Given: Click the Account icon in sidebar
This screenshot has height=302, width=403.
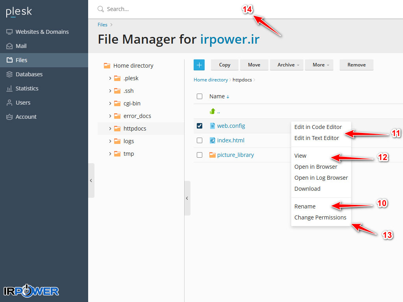Looking at the screenshot, I should 9,117.
